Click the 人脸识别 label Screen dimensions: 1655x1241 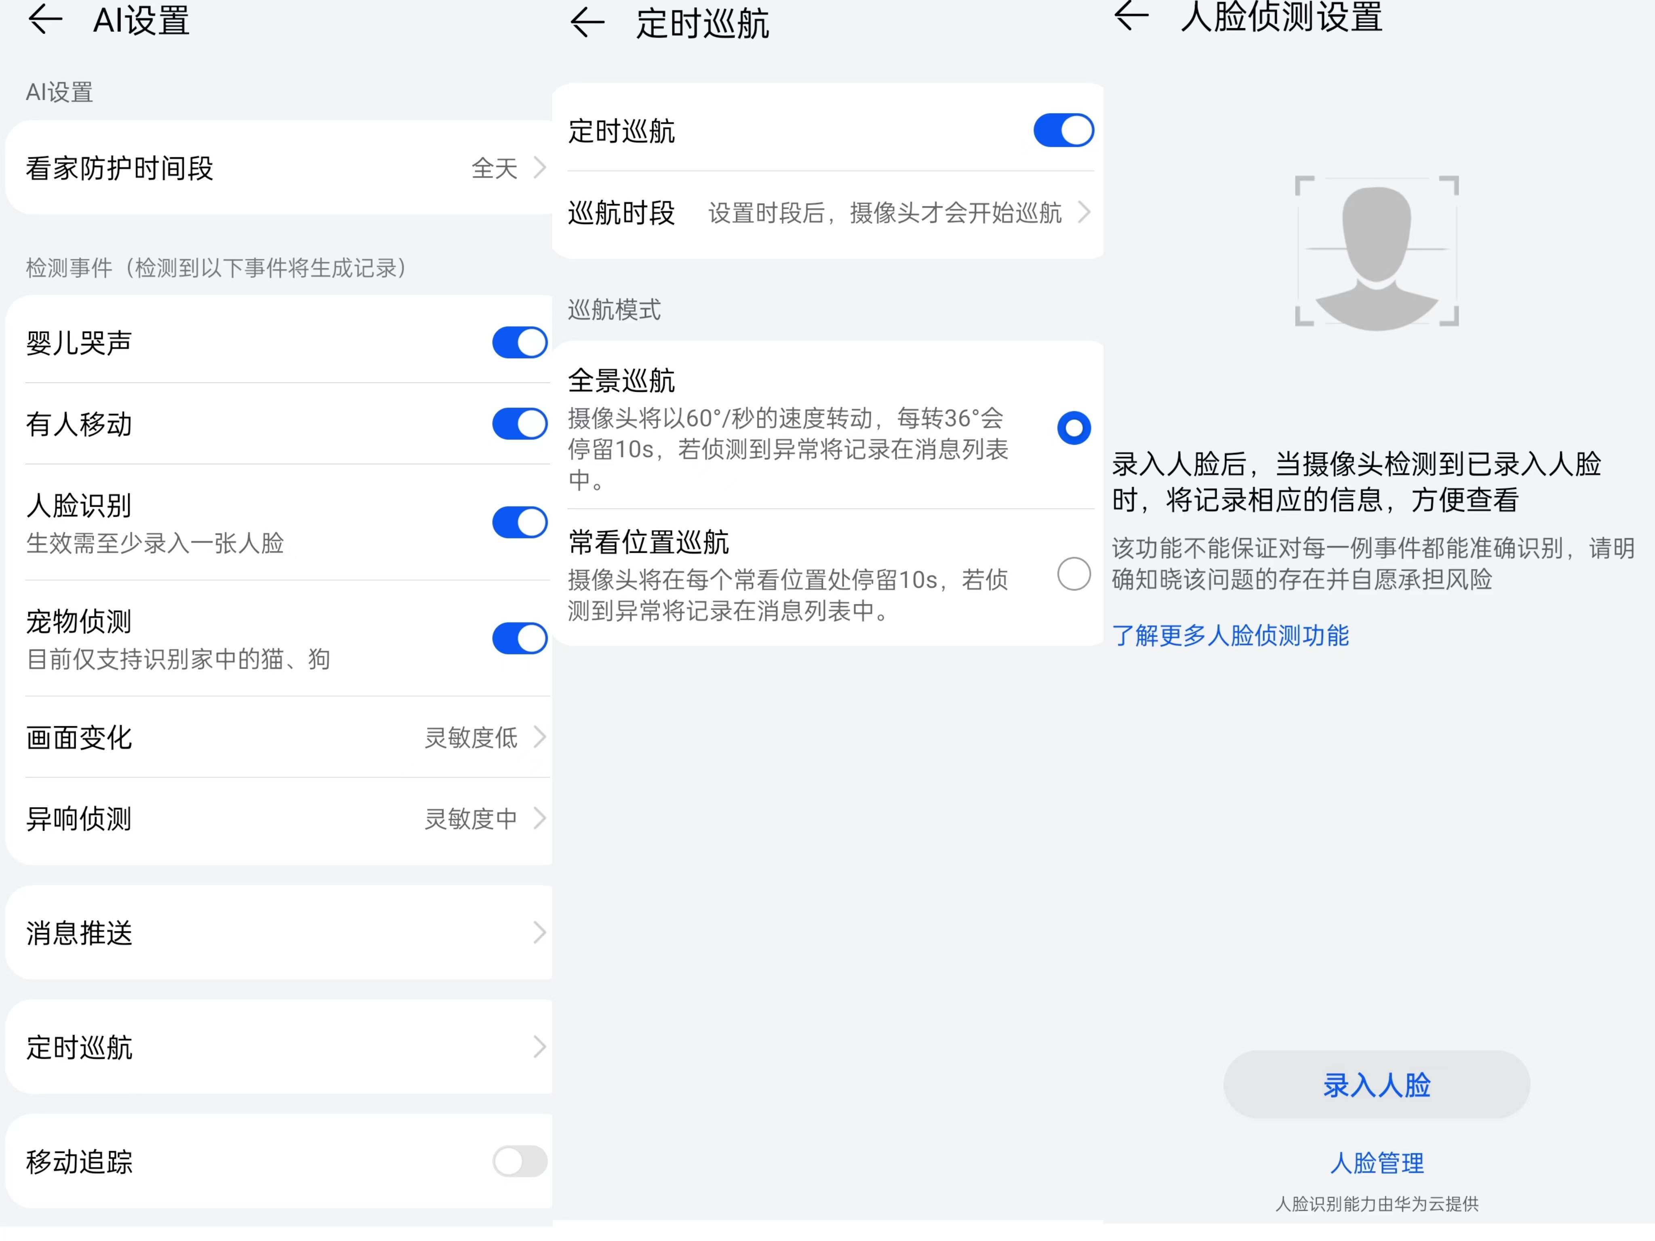[79, 506]
